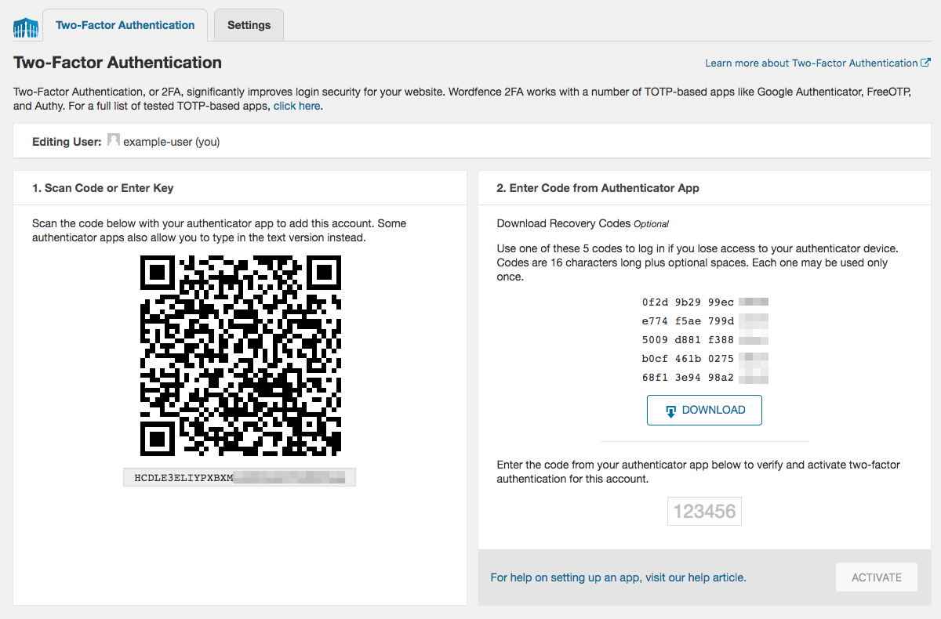Click the external-link icon beside Learn more
This screenshot has width=941, height=619.
927,62
